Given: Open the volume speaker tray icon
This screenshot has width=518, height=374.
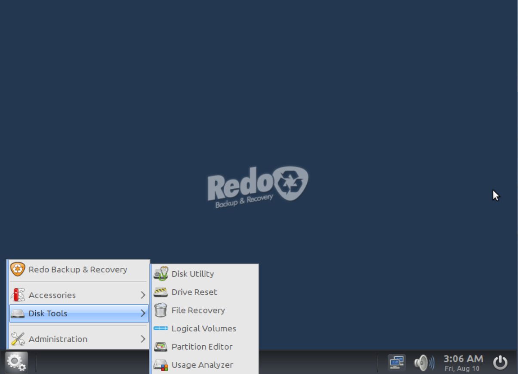Looking at the screenshot, I should tap(424, 363).
